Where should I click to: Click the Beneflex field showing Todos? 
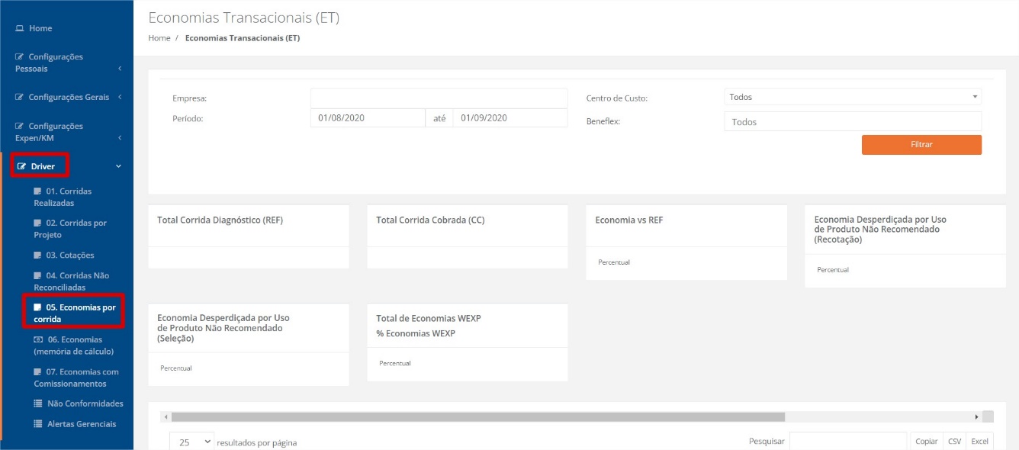853,122
